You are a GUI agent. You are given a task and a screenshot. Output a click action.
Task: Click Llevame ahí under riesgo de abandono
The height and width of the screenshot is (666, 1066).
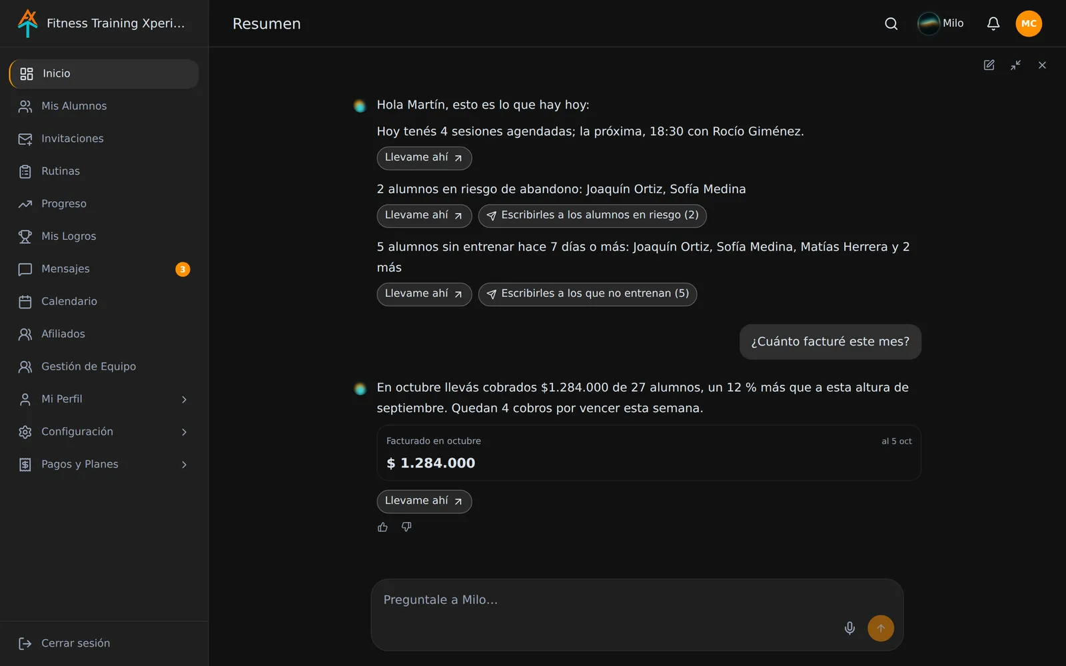(424, 216)
